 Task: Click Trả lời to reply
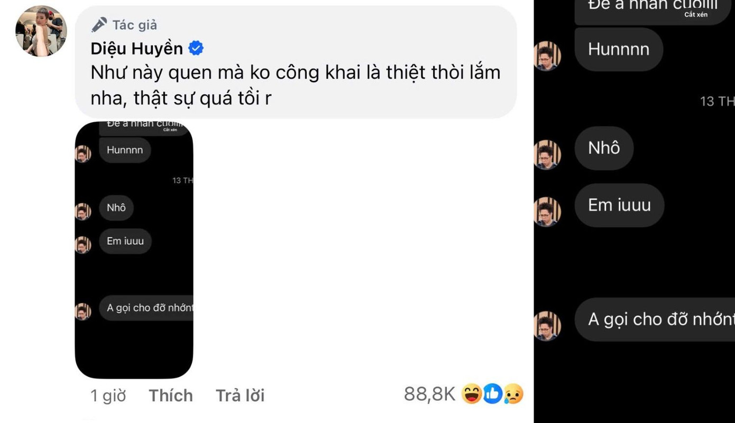240,396
